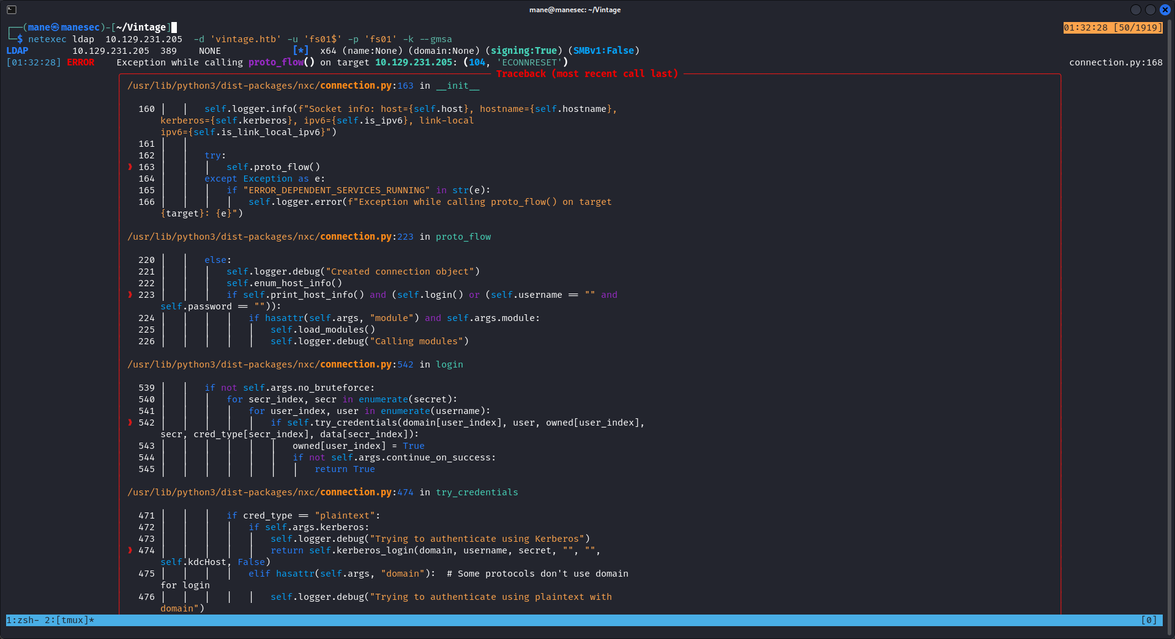Click connection.py:474 in try_credentials path
Screen dimensions: 1175x639
pos(367,492)
